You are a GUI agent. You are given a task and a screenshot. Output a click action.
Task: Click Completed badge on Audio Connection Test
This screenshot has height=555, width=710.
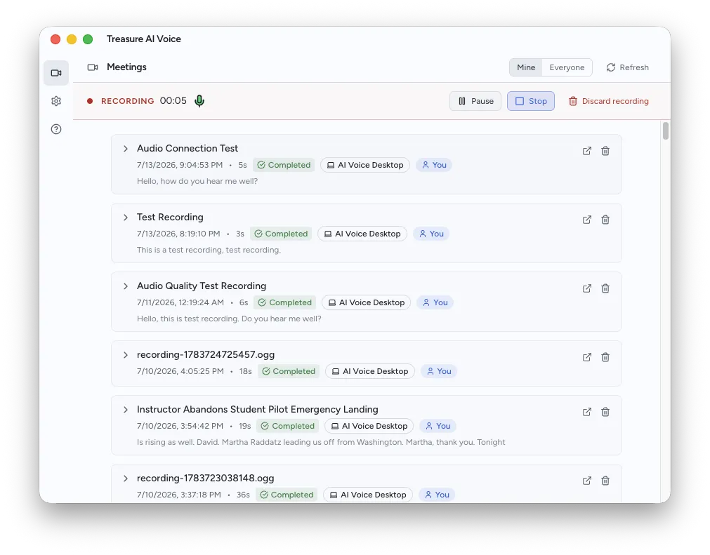tap(284, 165)
